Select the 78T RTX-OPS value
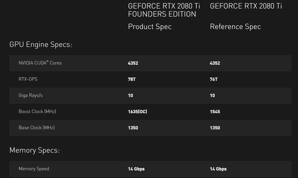The height and width of the screenshot is (178, 298). 132,79
